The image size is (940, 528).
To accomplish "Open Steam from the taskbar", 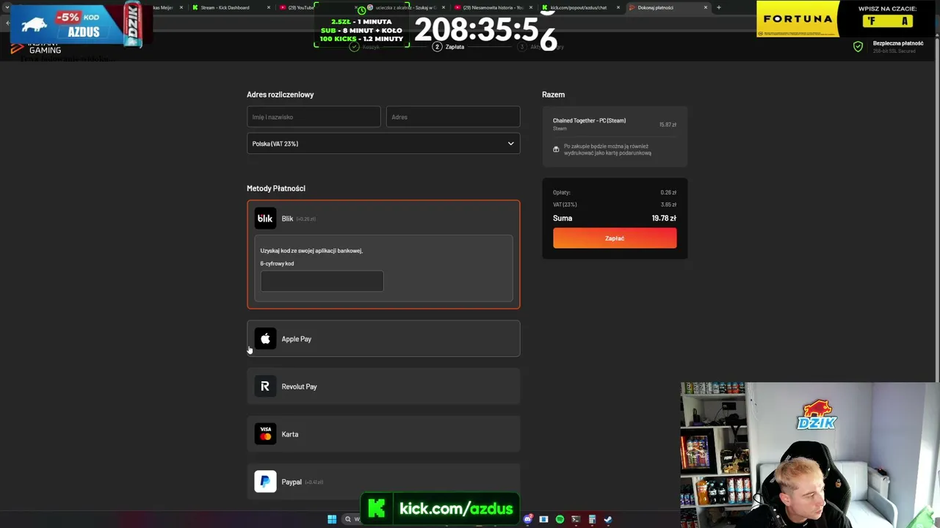I will [x=608, y=519].
